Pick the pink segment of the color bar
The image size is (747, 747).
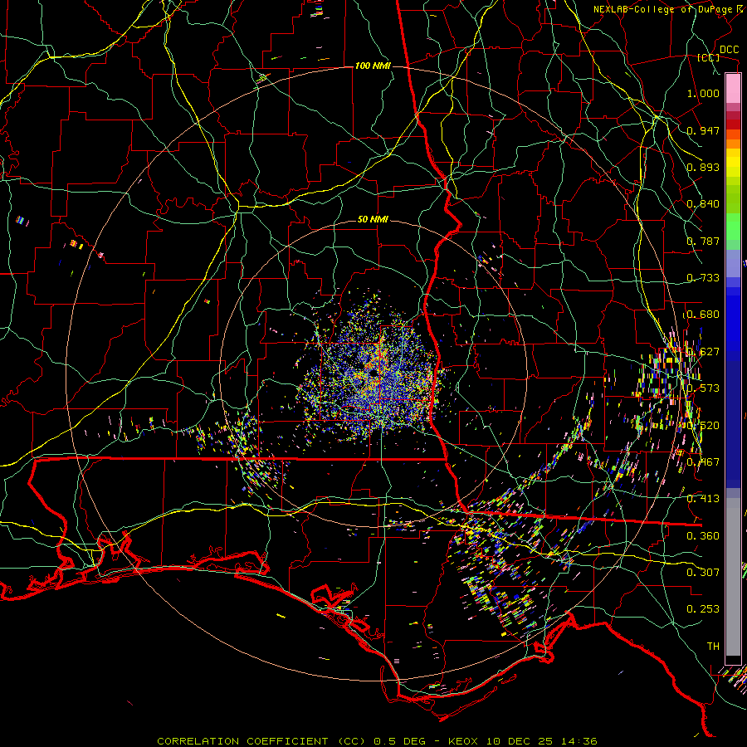coord(733,89)
